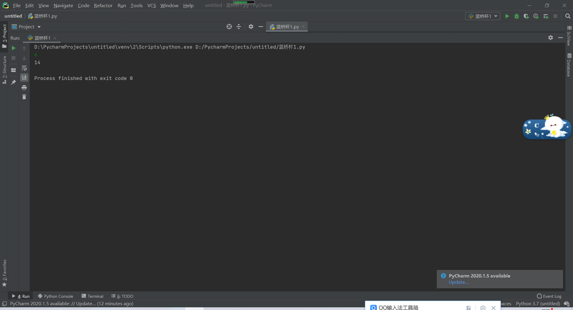This screenshot has width=573, height=310.
Task: Open the Run menu
Action: [121, 5]
